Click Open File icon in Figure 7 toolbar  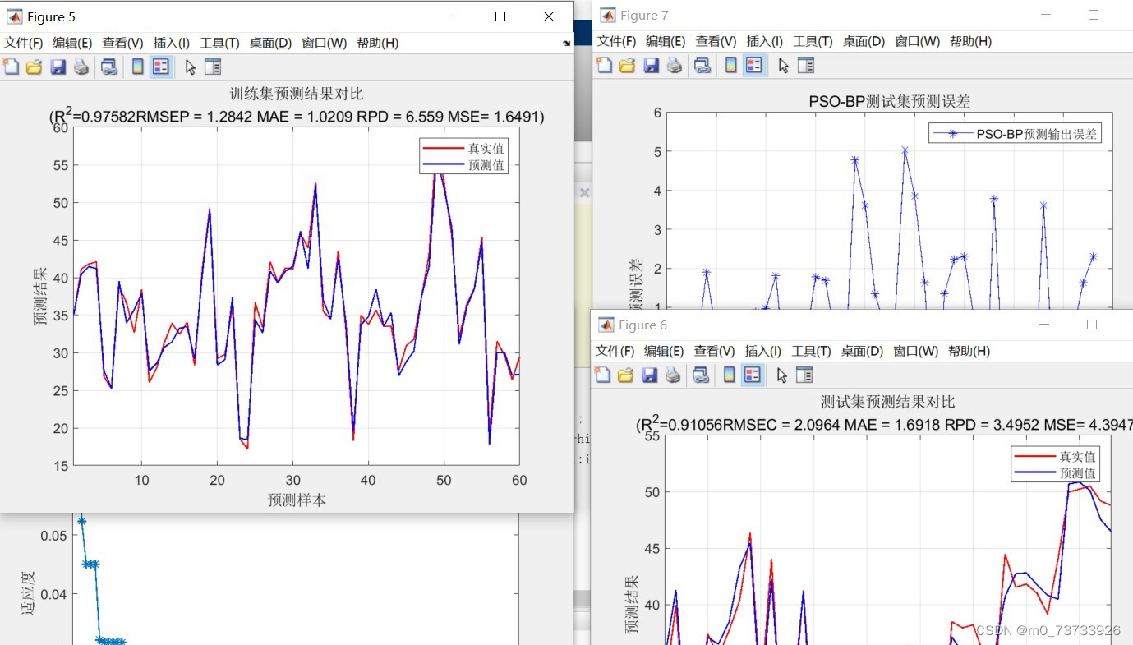tap(627, 65)
